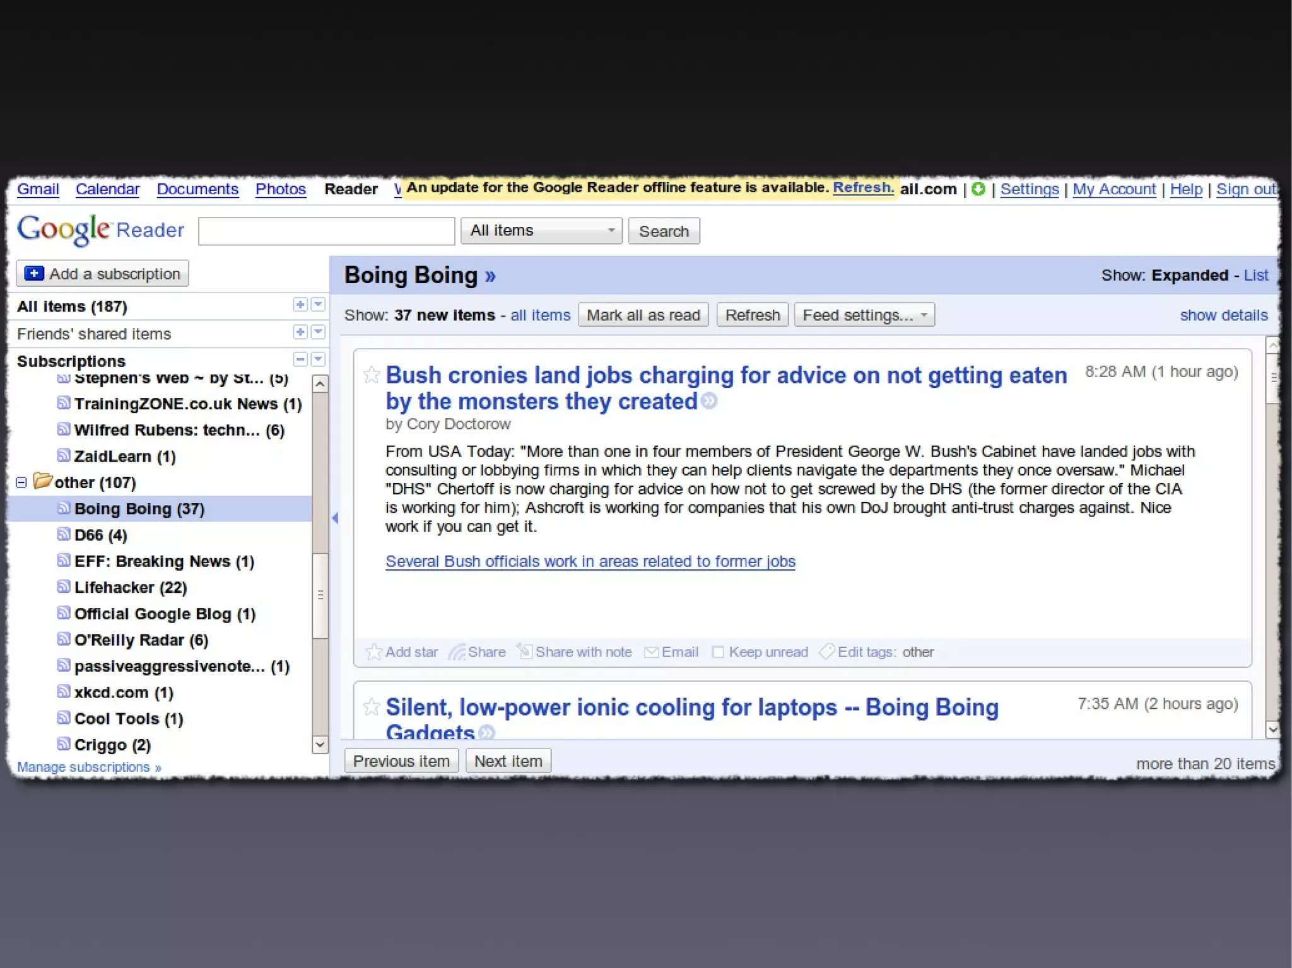Focus the Google Reader search field
The image size is (1292, 968).
[326, 231]
